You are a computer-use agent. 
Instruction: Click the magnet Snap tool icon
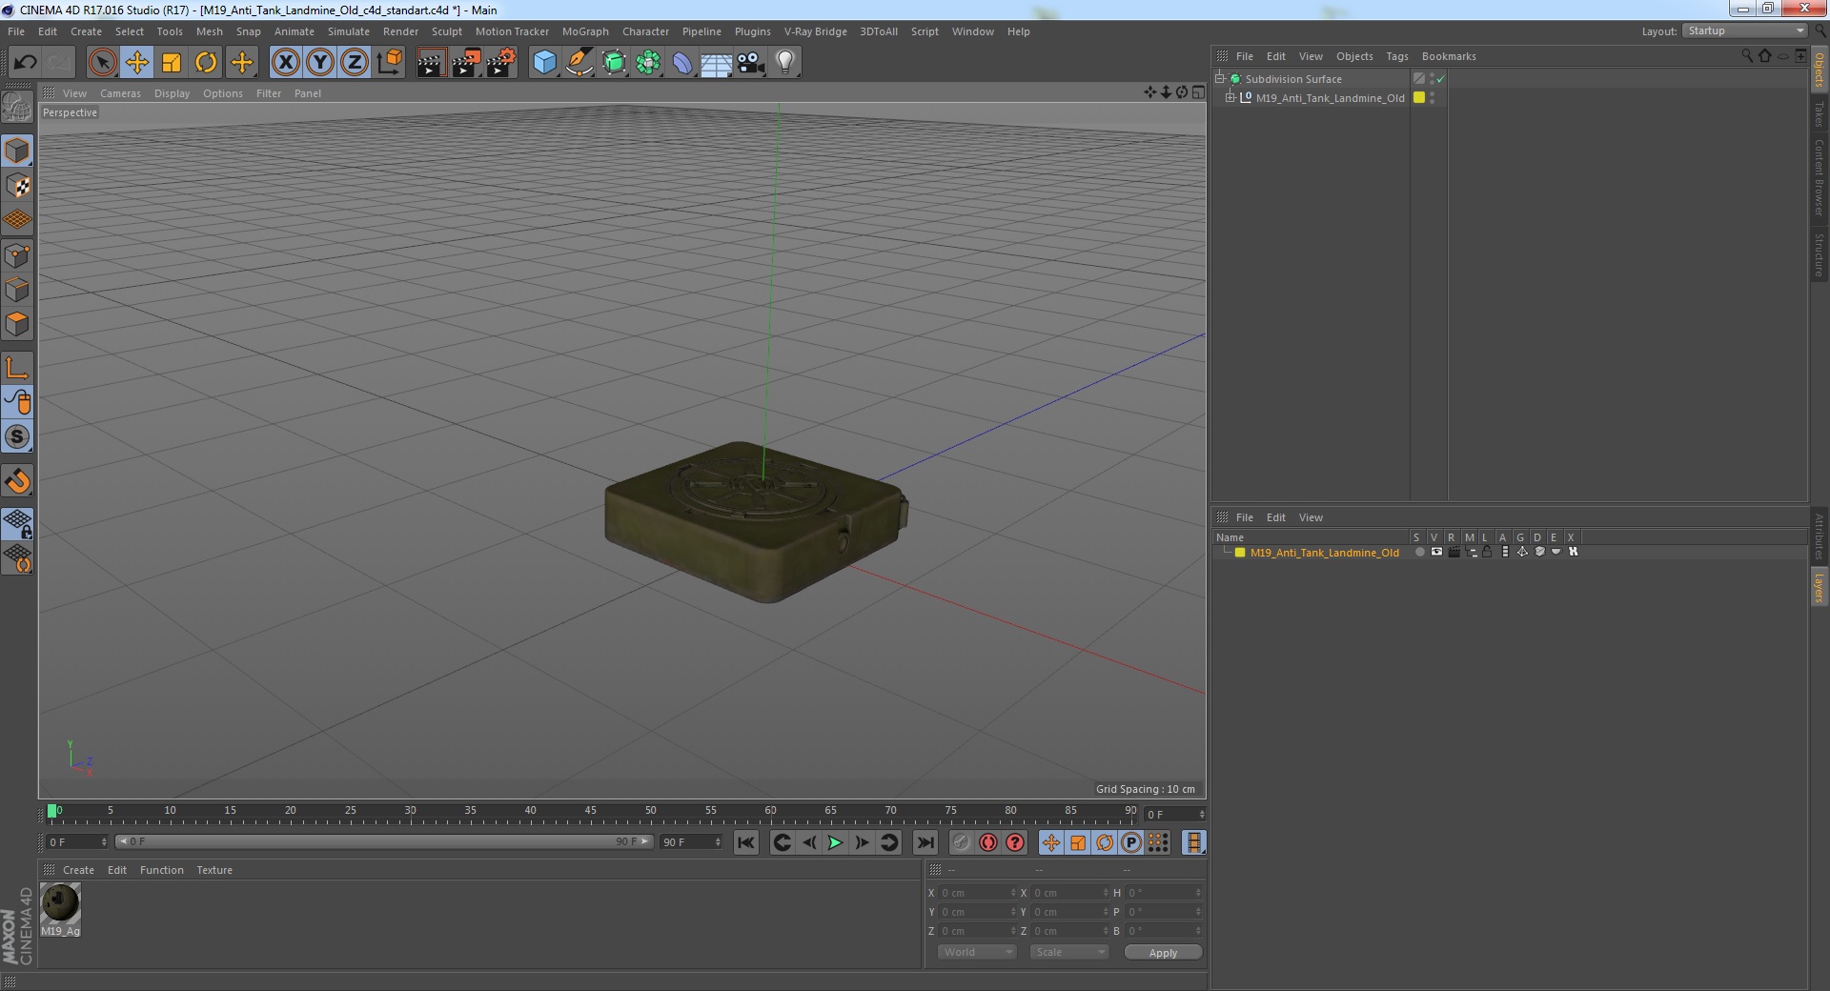tap(17, 481)
